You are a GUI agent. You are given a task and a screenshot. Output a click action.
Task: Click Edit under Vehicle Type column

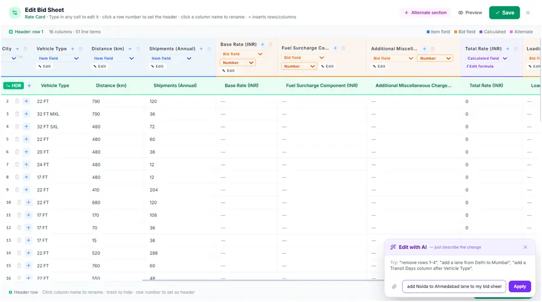tap(44, 67)
